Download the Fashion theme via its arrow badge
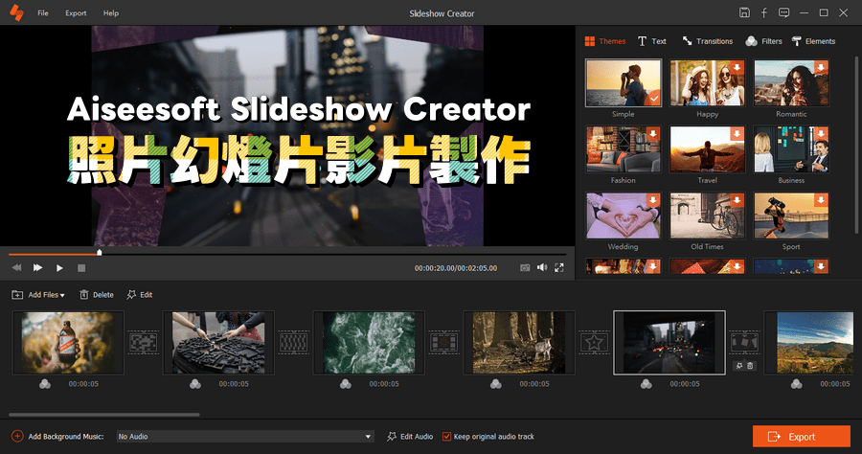The width and height of the screenshot is (862, 454). [653, 133]
